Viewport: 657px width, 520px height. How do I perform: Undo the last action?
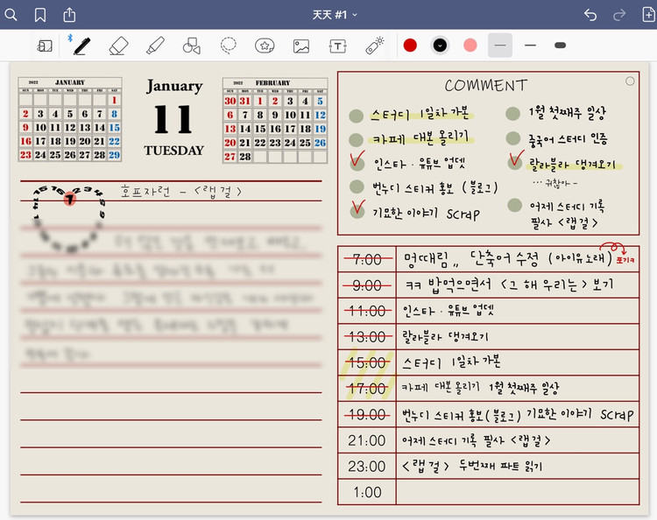(590, 15)
